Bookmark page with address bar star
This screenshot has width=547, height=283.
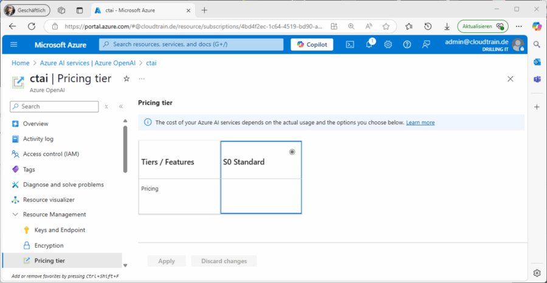point(385,27)
